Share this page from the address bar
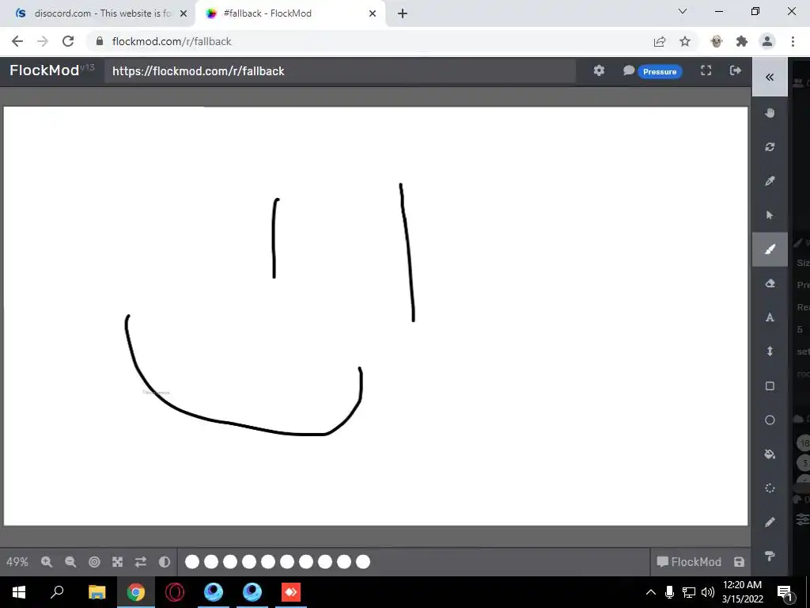This screenshot has width=810, height=608. tap(660, 41)
